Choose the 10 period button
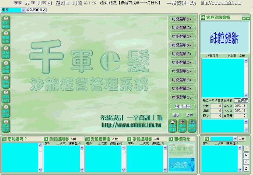 click(246, 162)
